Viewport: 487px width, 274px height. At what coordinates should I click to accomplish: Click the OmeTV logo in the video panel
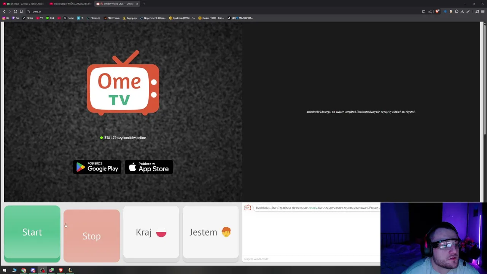123,83
